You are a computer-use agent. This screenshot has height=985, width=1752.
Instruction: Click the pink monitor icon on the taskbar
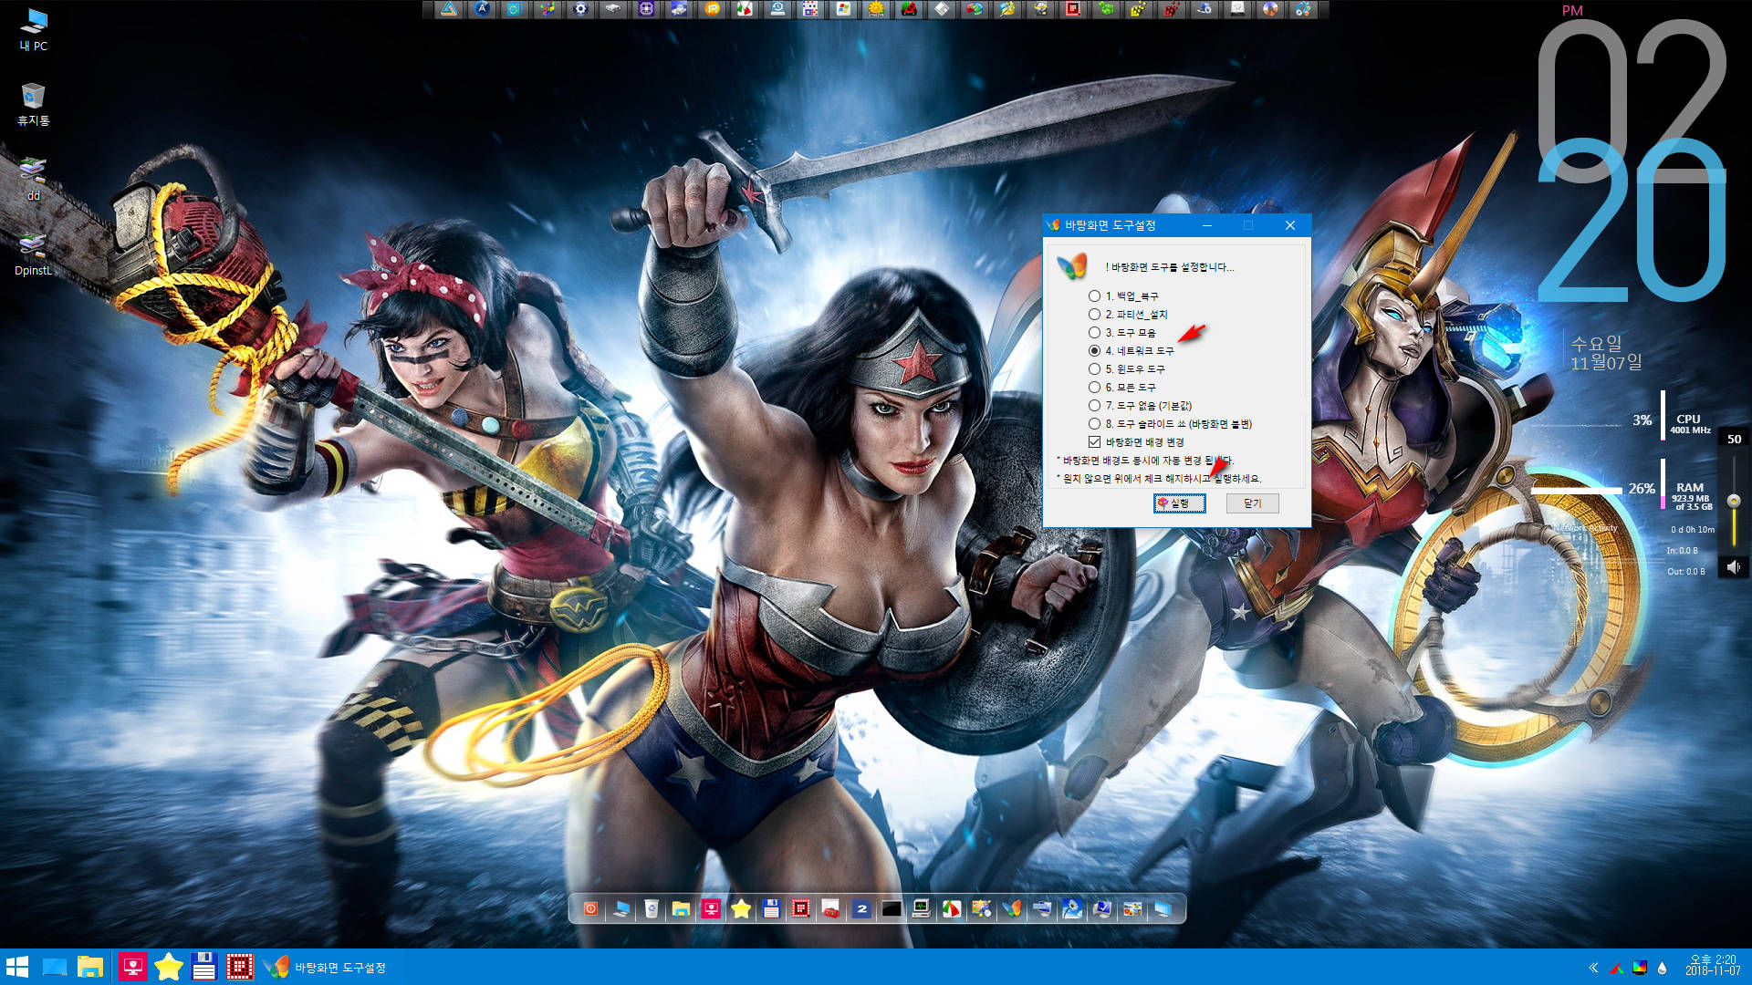(132, 967)
